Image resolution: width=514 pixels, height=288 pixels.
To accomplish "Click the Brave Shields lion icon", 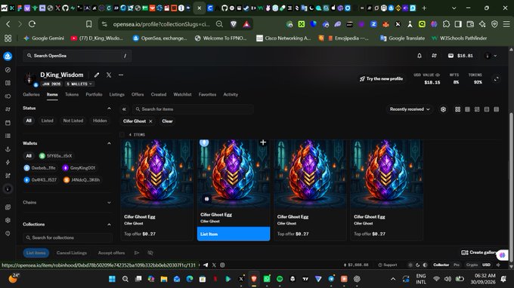I will point(234,24).
